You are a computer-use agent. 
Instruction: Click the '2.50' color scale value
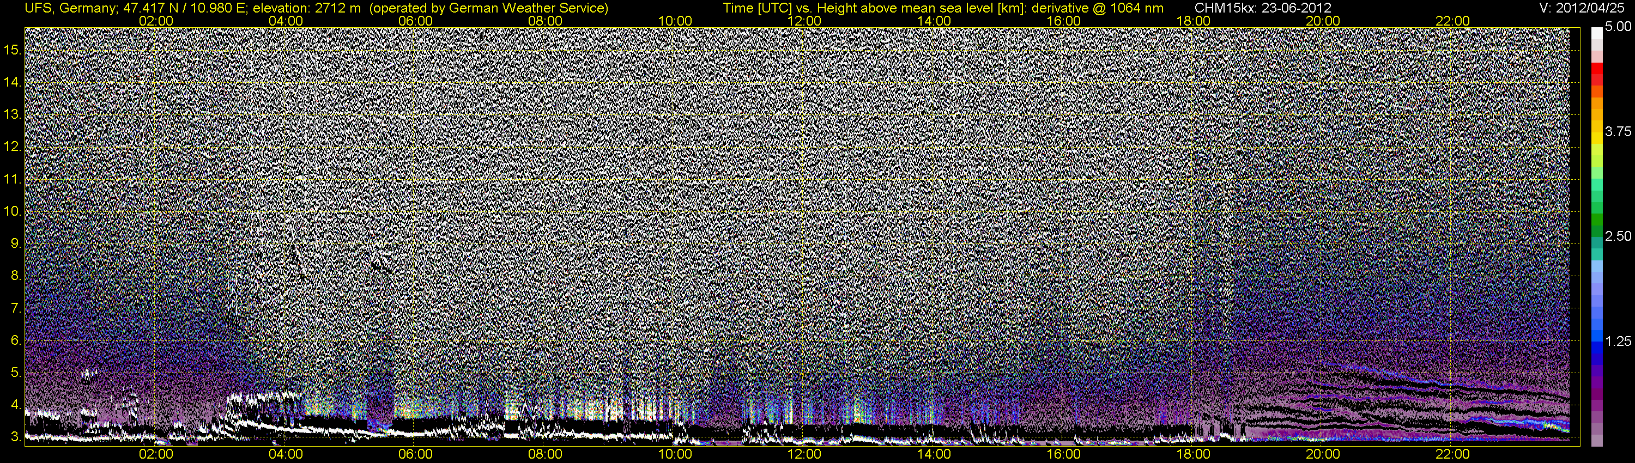1619,236
